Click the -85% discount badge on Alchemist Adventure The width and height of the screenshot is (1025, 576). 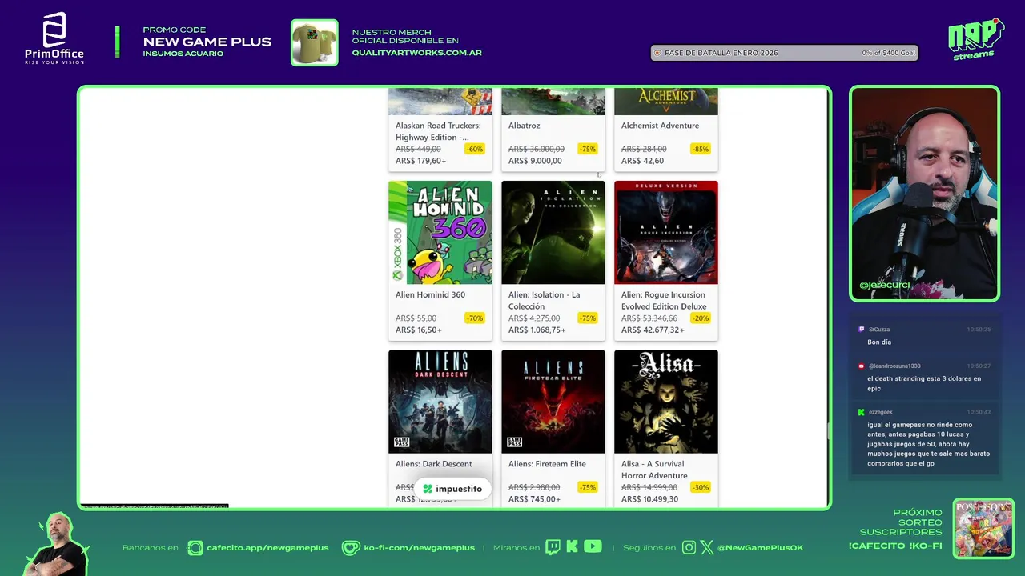point(701,149)
